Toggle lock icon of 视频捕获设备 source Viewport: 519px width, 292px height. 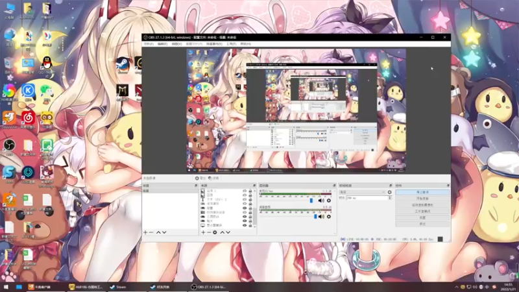[250, 212]
